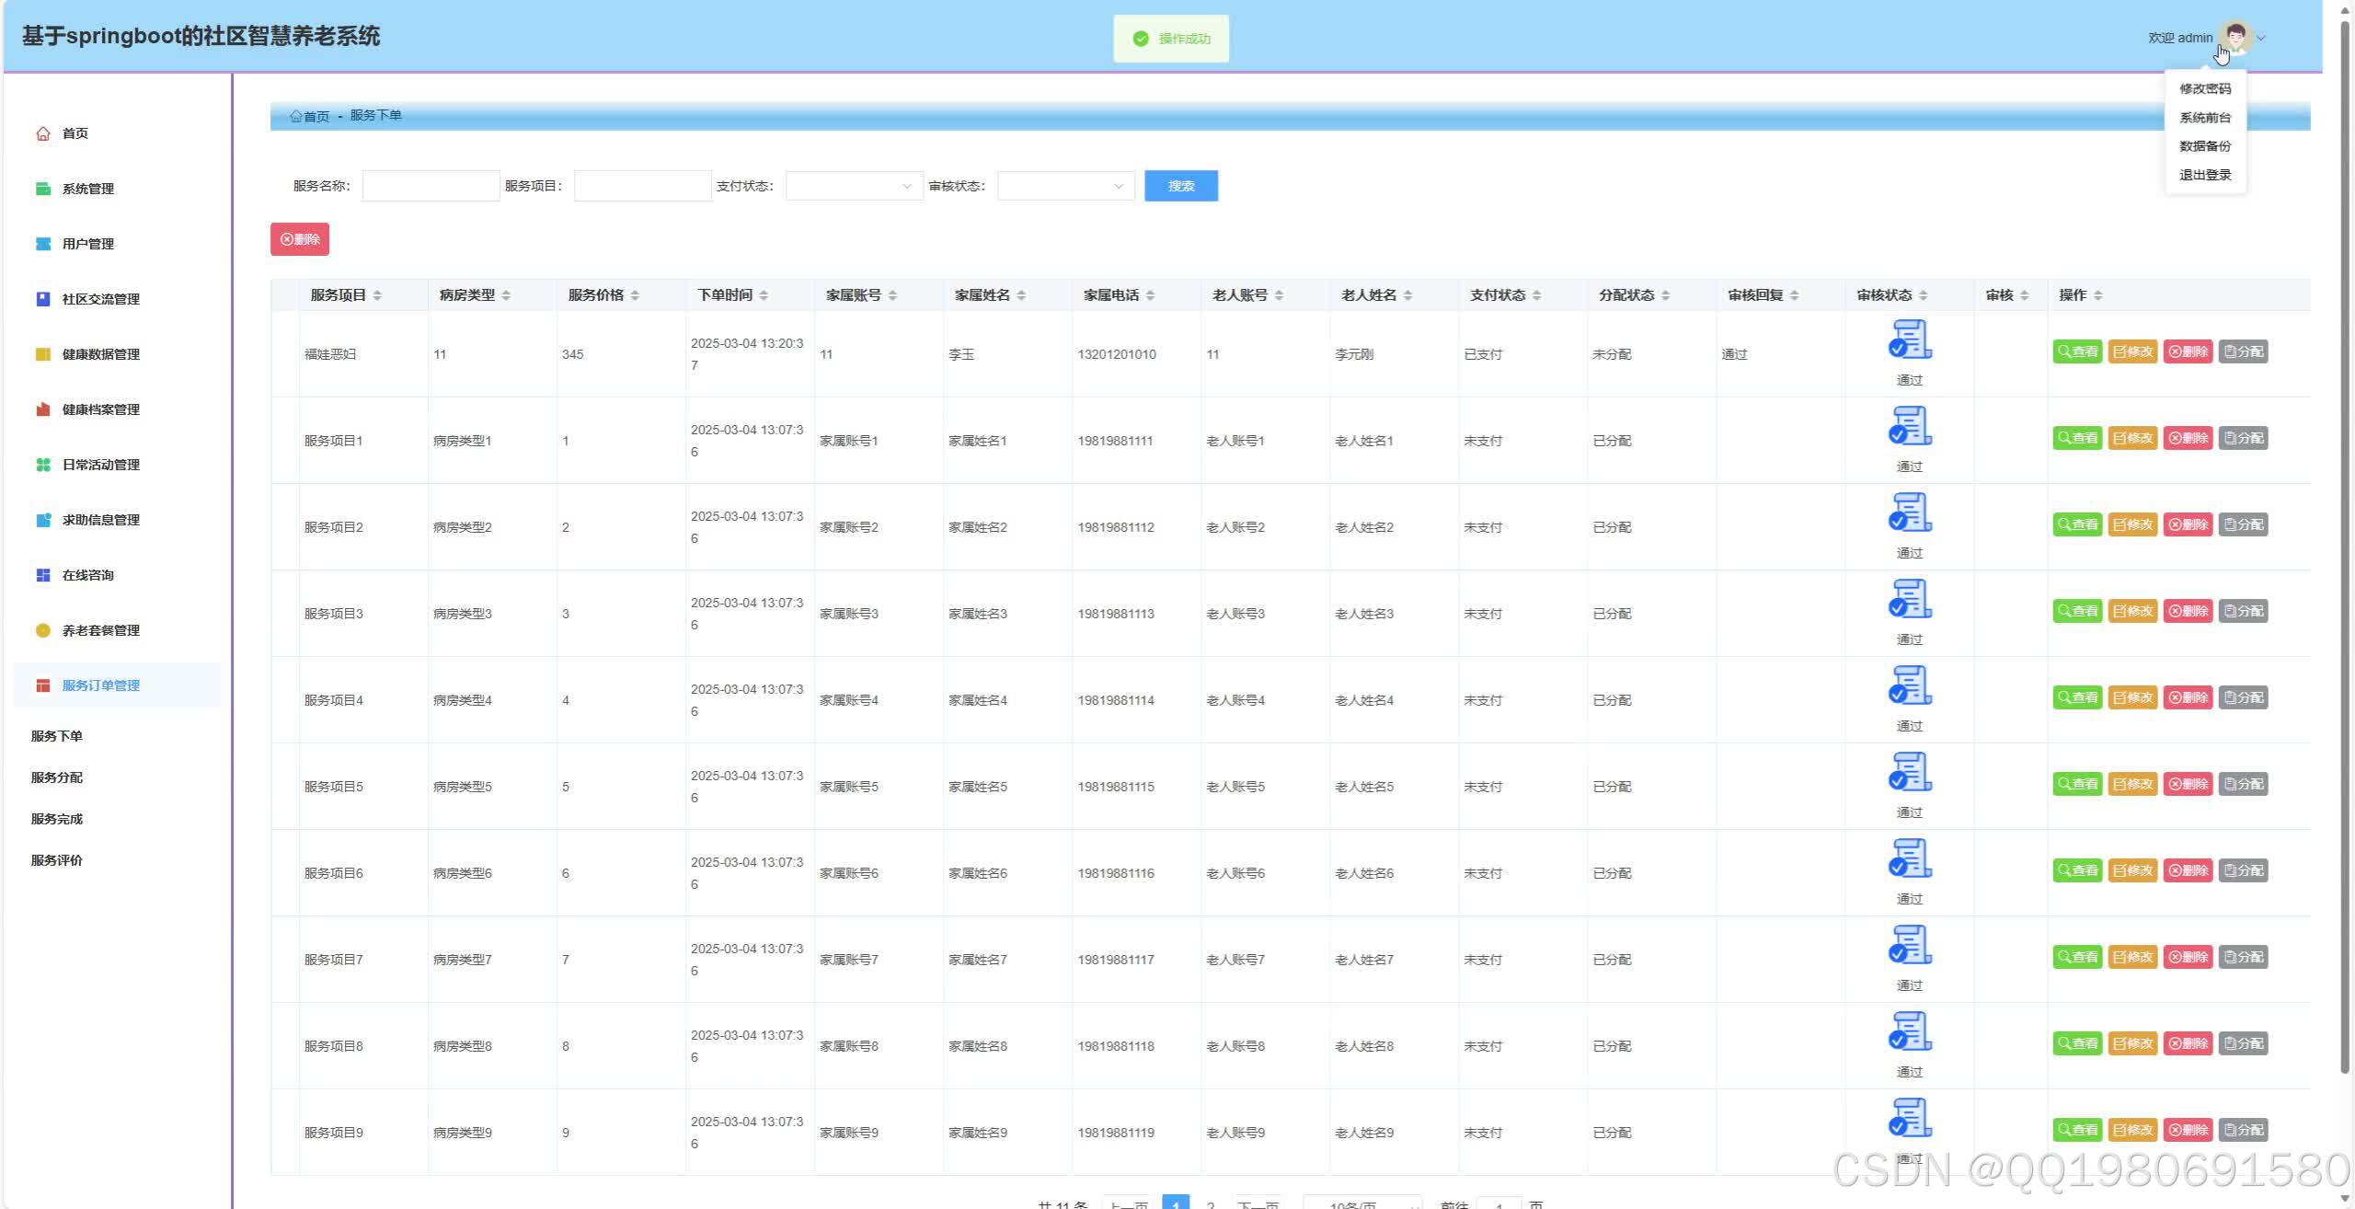Click 分配 button for 服务项目7 row
The image size is (2355, 1209).
tap(2243, 957)
